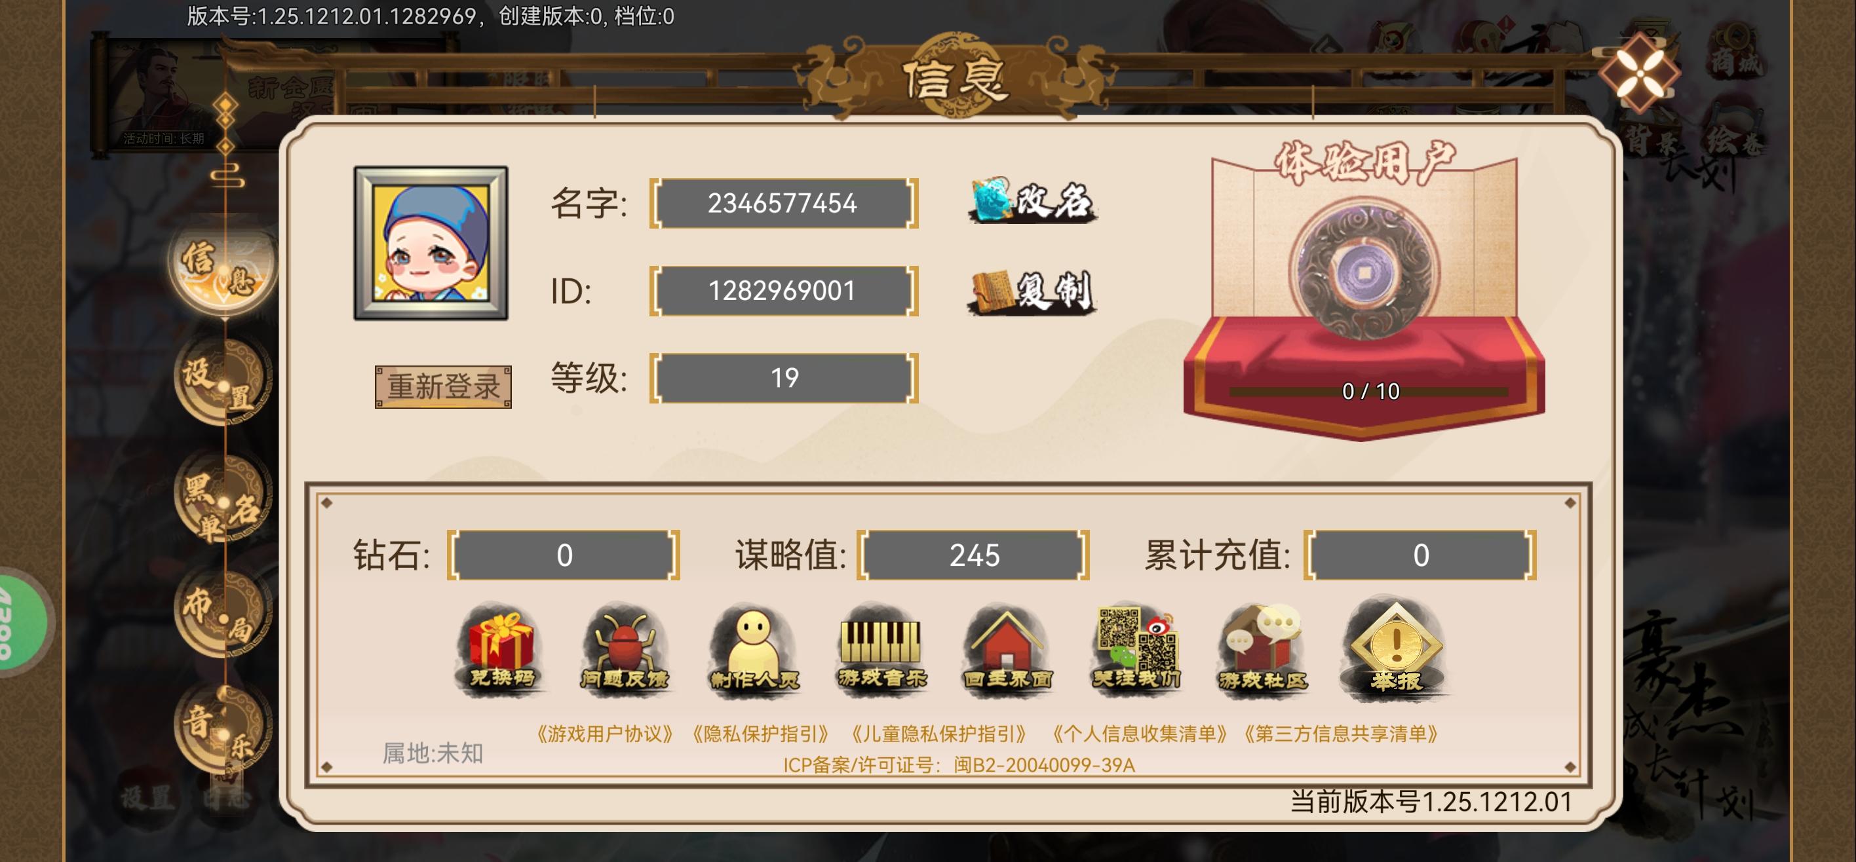The height and width of the screenshot is (862, 1856).
Task: Open the 《第三方信息共享清单》 link
Action: tap(1341, 734)
